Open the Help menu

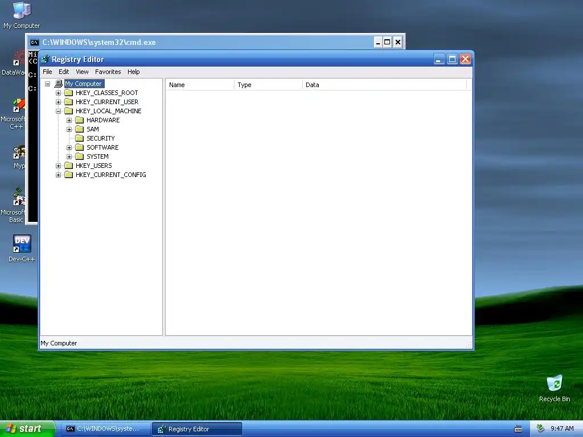pos(133,72)
